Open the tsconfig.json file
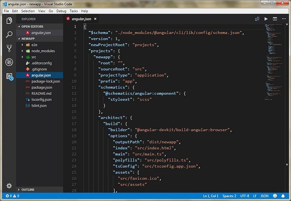Image resolution: width=291 pixels, height=201 pixels. pos(40,99)
